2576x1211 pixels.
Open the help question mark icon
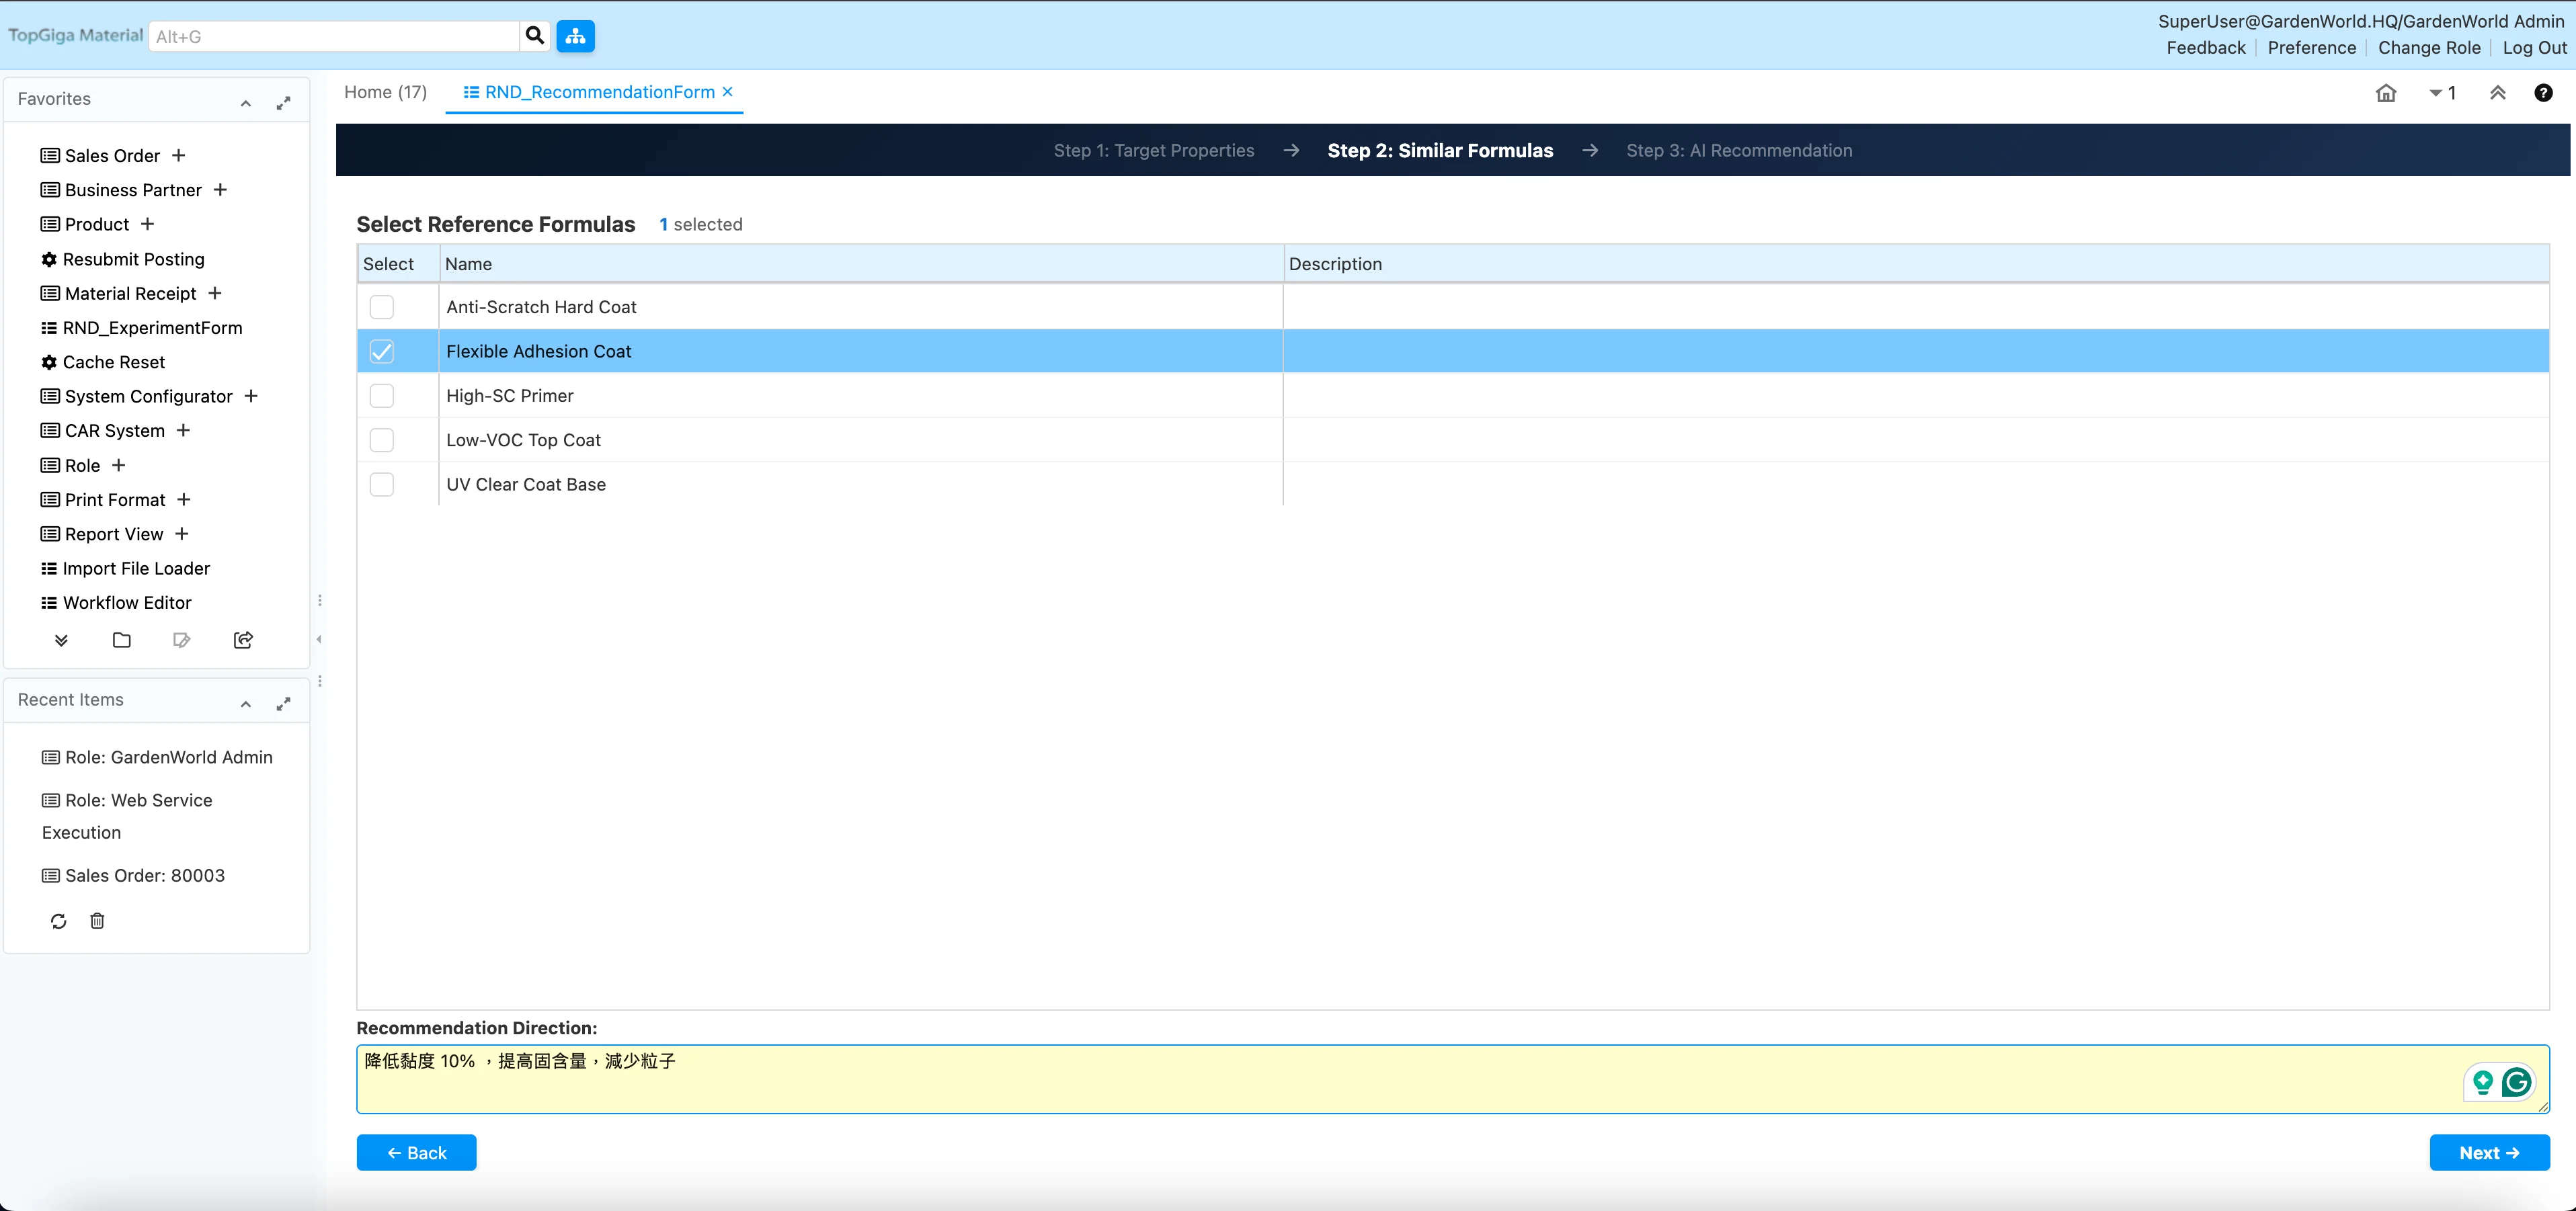pos(2543,93)
